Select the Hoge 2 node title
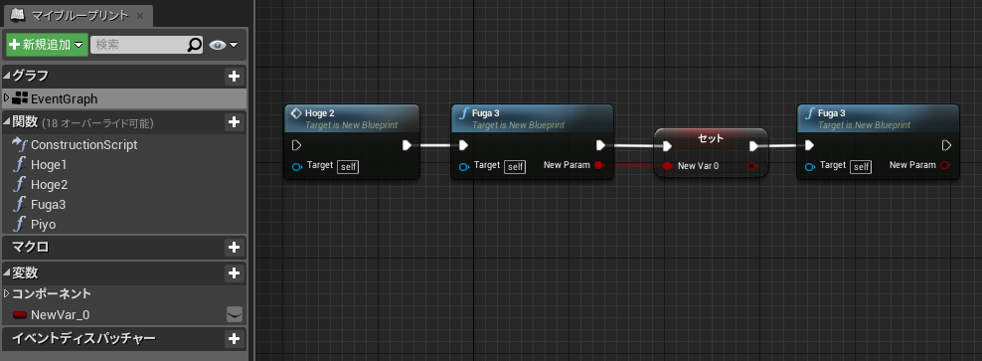This screenshot has height=361, width=982. click(x=319, y=113)
